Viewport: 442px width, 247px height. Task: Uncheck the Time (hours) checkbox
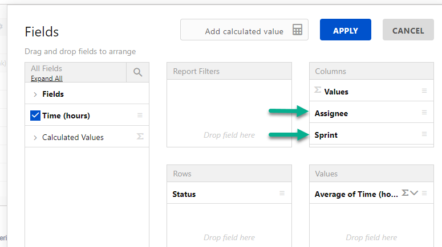click(35, 116)
